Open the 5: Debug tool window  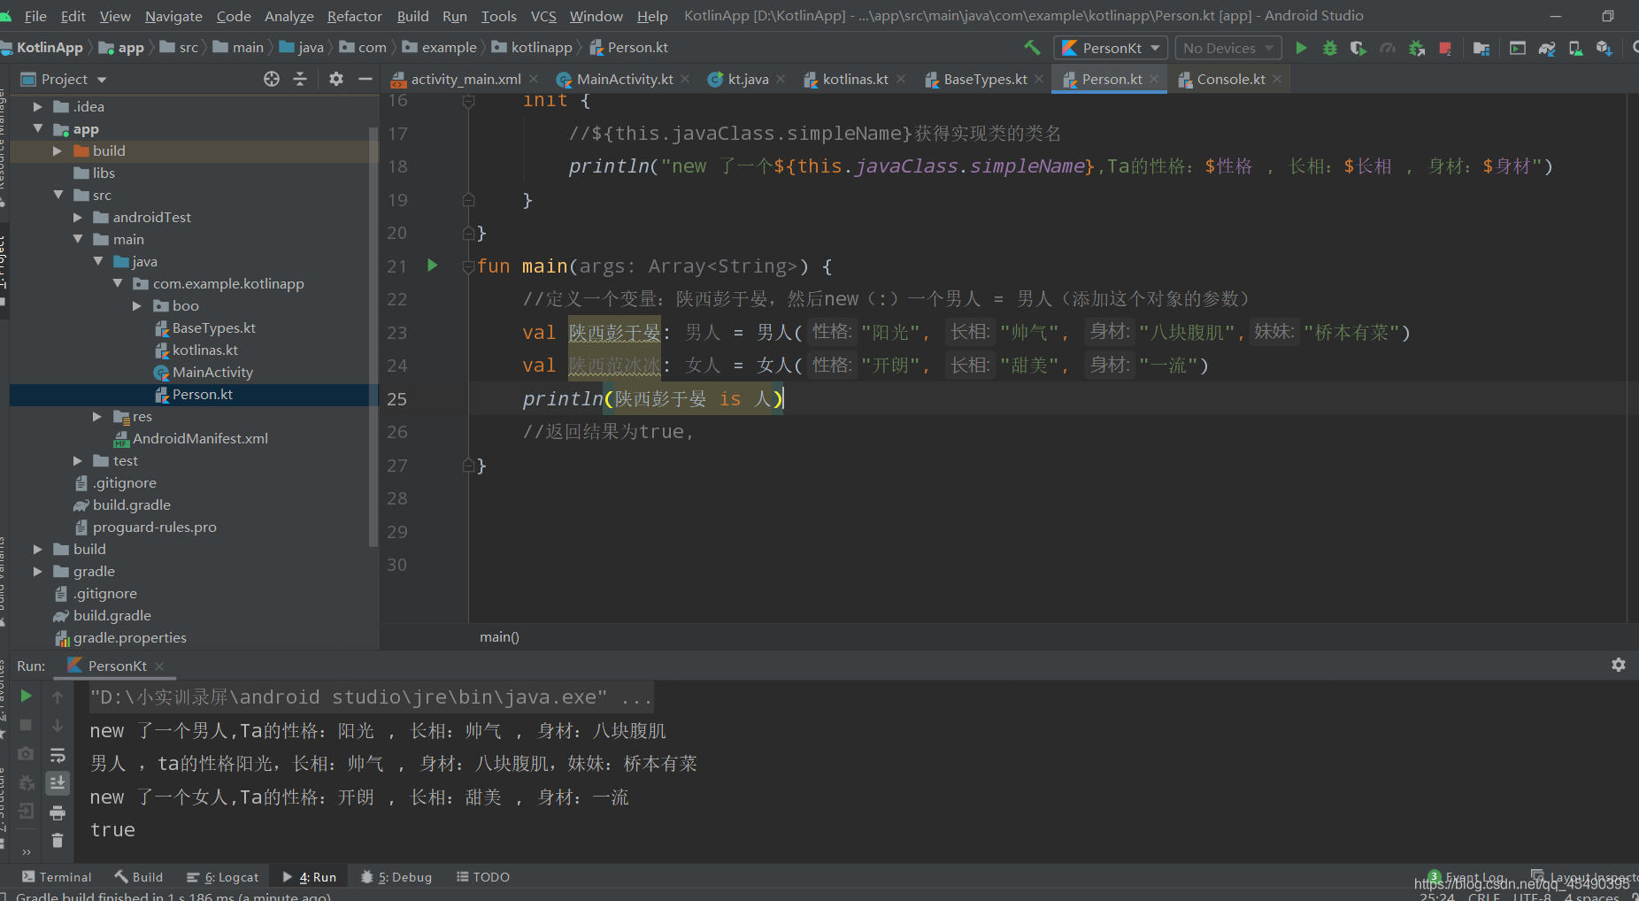pos(396,876)
